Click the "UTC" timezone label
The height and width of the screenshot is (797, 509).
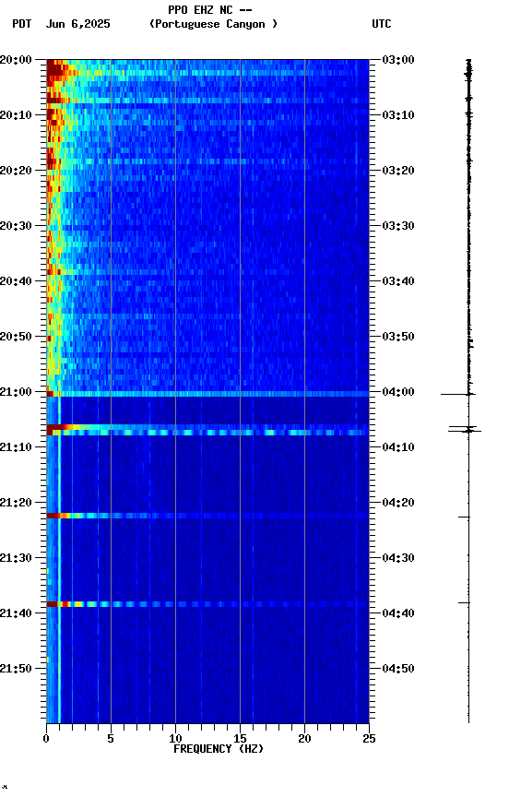point(382,24)
